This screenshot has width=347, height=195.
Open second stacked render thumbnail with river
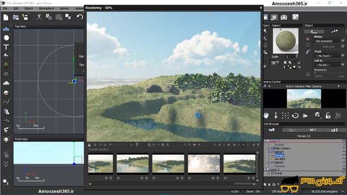(132, 164)
